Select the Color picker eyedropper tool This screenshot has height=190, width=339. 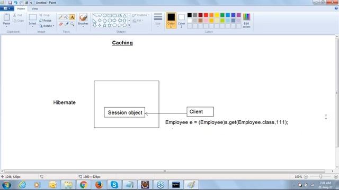click(66, 24)
